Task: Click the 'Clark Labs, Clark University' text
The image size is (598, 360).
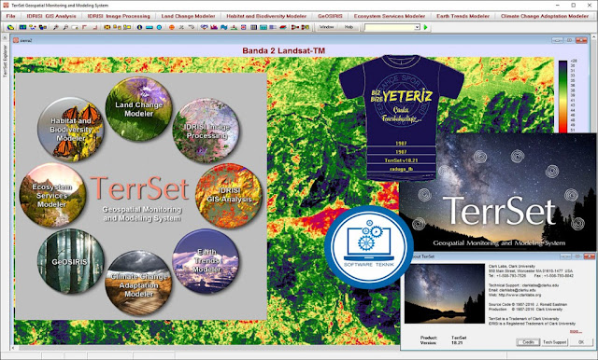Action: click(512, 267)
